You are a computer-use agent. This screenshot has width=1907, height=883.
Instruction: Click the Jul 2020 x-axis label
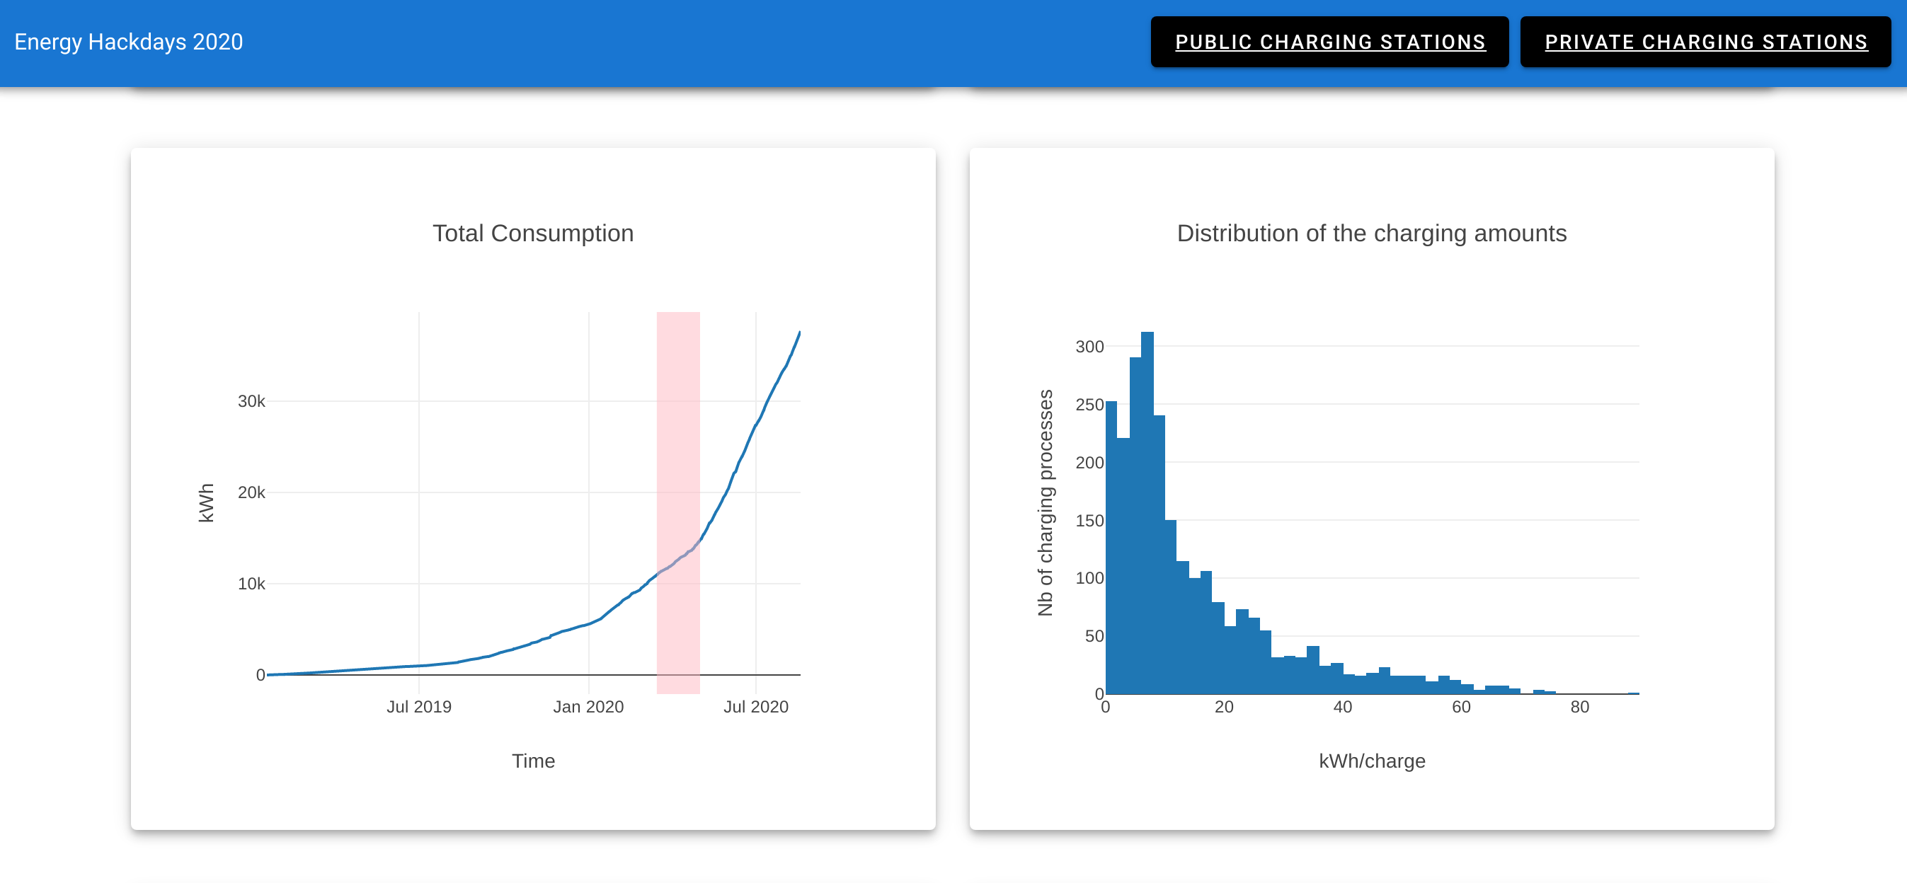(755, 707)
